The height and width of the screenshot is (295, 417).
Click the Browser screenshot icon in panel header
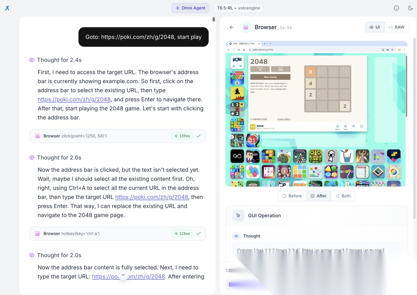[x=246, y=27]
